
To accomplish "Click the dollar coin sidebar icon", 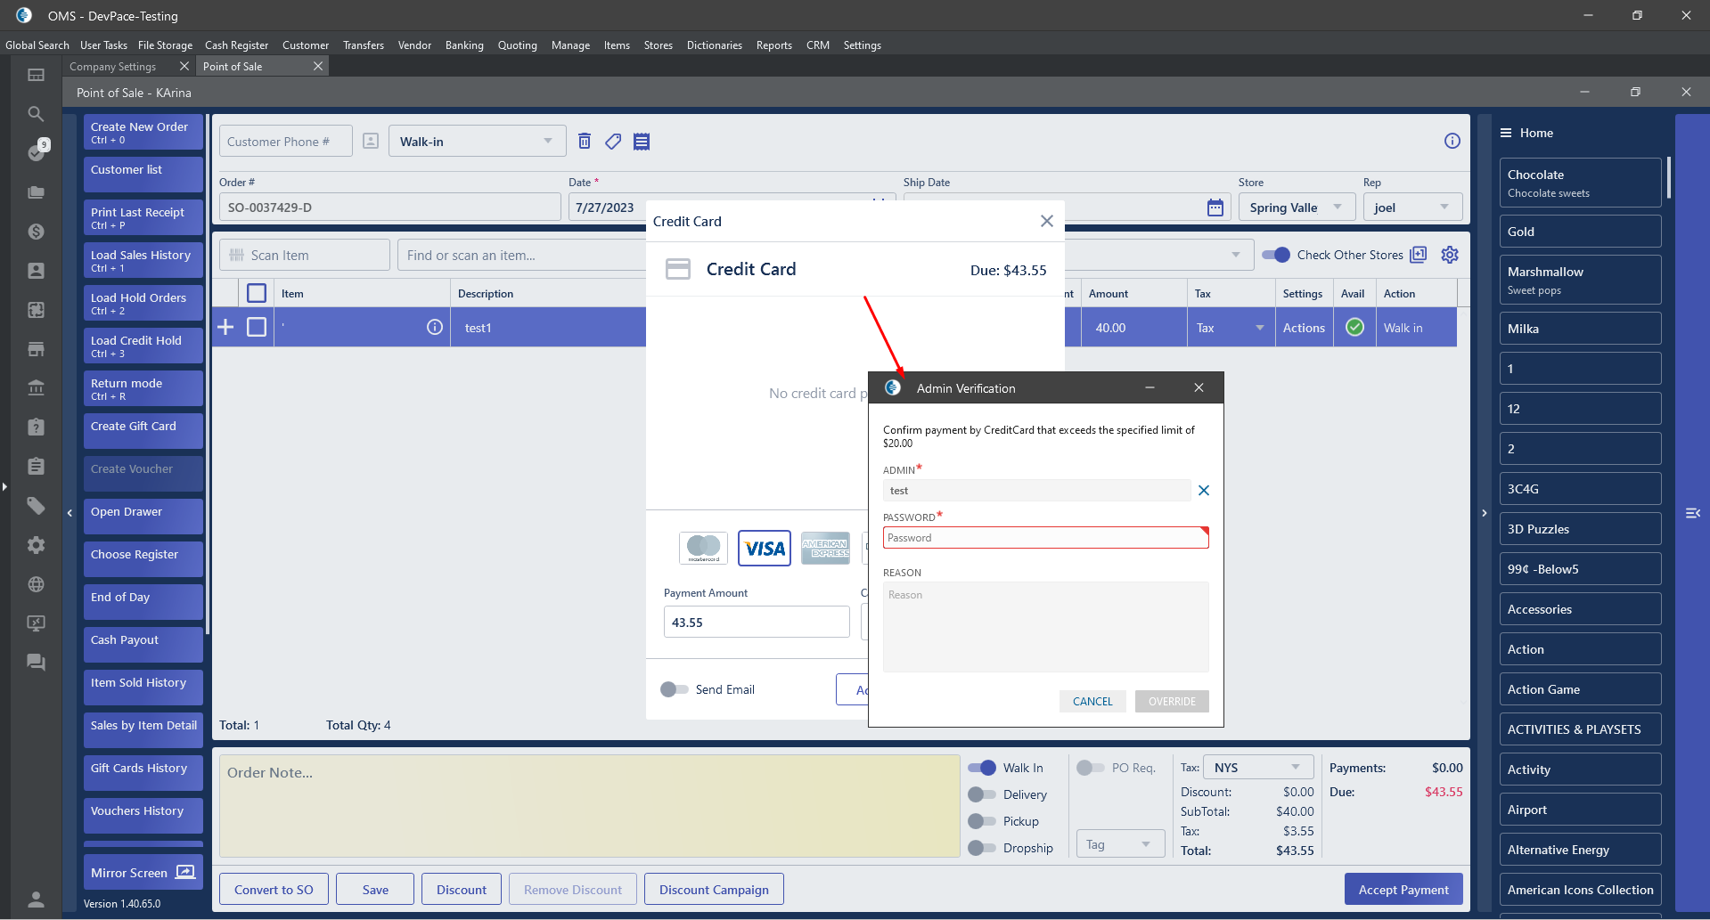I will tap(36, 232).
